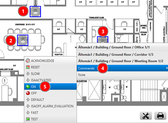Click the green ball icon for ON
The height and width of the screenshot is (123, 168).
point(28,87)
